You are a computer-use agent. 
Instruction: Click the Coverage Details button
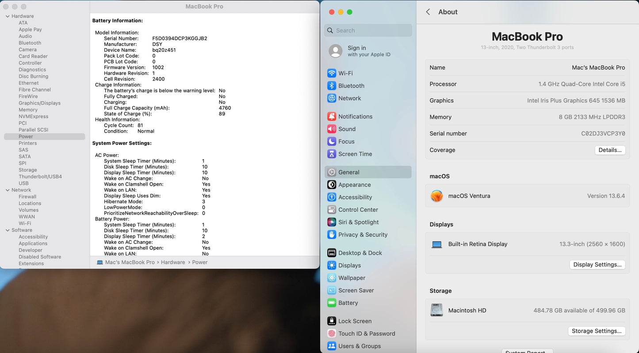click(x=610, y=150)
